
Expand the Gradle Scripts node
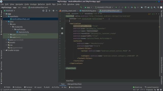(4, 50)
